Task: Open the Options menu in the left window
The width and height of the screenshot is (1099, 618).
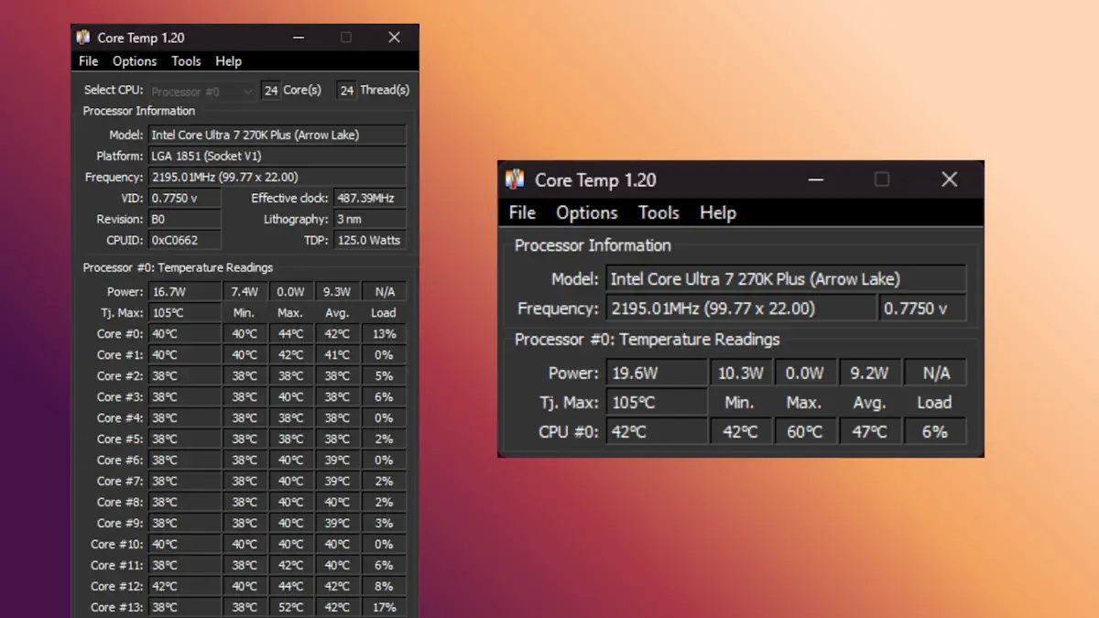Action: coord(134,61)
